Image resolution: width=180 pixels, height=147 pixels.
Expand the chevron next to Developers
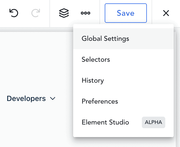[x=53, y=99]
